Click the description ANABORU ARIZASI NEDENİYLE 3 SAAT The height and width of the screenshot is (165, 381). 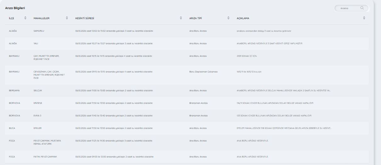point(270,44)
